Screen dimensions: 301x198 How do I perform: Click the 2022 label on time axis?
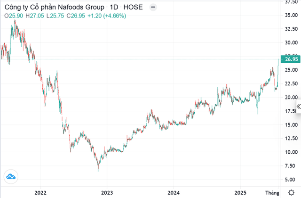[40, 193]
